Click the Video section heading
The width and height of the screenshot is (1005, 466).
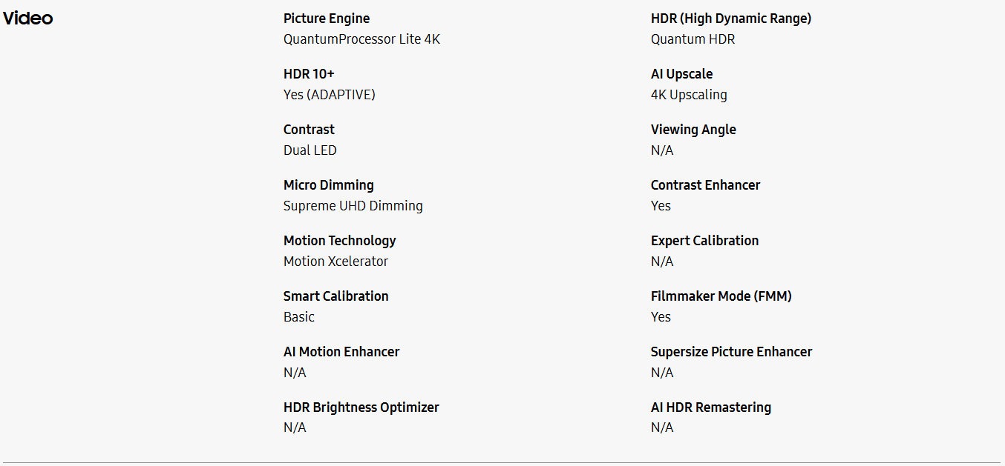coord(28,19)
